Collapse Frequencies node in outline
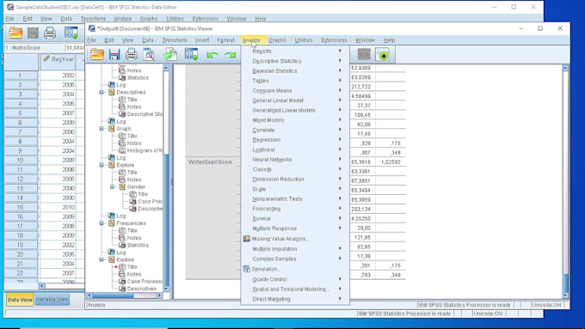Viewport: 585px width, 329px height. (102, 223)
